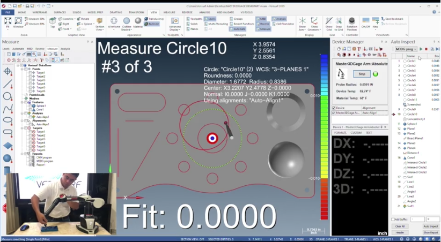Click the deviation color scale bar
Image resolution: width=441 pixels, height=242 pixels.
324,137
